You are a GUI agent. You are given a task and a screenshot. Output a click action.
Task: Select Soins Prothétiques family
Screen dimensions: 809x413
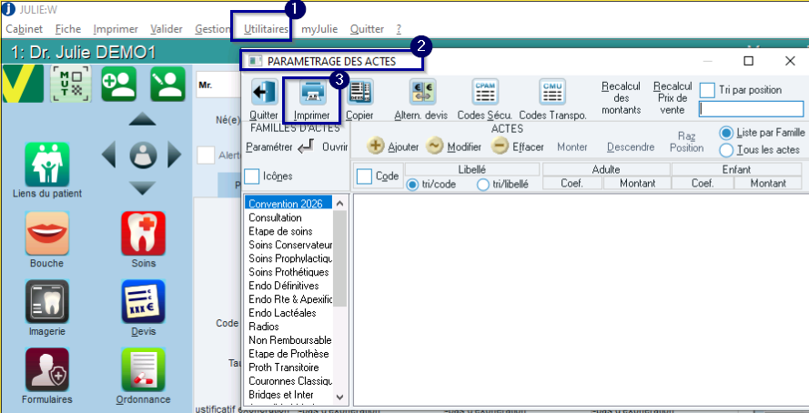[x=288, y=272]
